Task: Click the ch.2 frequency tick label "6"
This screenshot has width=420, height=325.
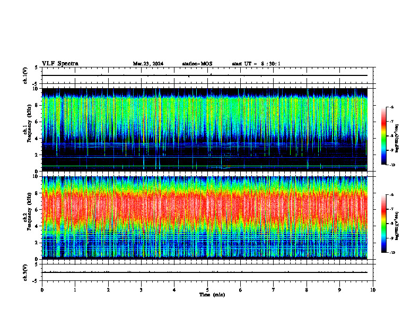Action: (x=37, y=210)
